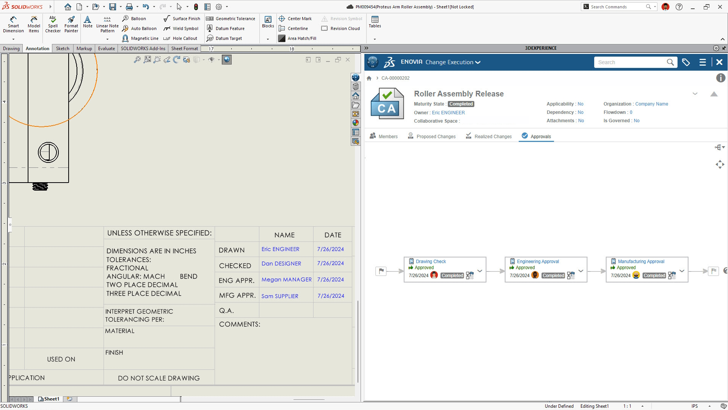
Task: Open the Eric ENGINEER owner link
Action: [448, 113]
